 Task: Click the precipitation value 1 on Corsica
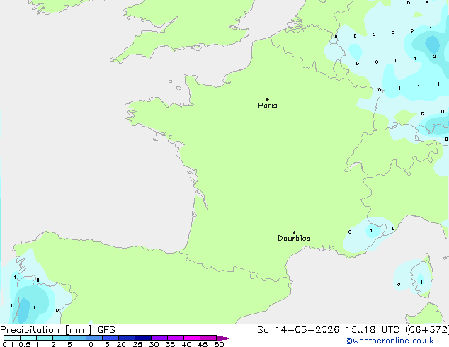click(x=421, y=282)
